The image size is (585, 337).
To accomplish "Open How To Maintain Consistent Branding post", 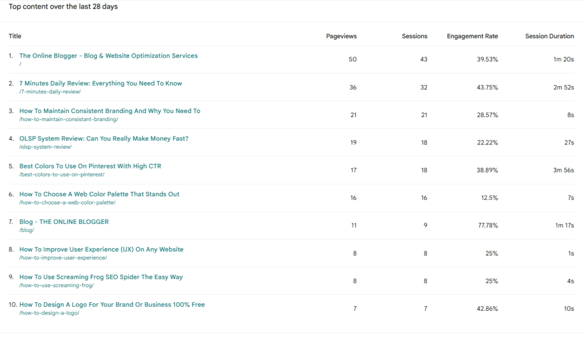I will tap(109, 110).
